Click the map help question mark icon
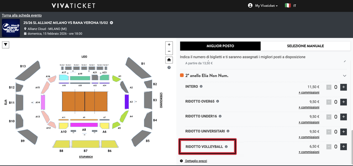 169,68
